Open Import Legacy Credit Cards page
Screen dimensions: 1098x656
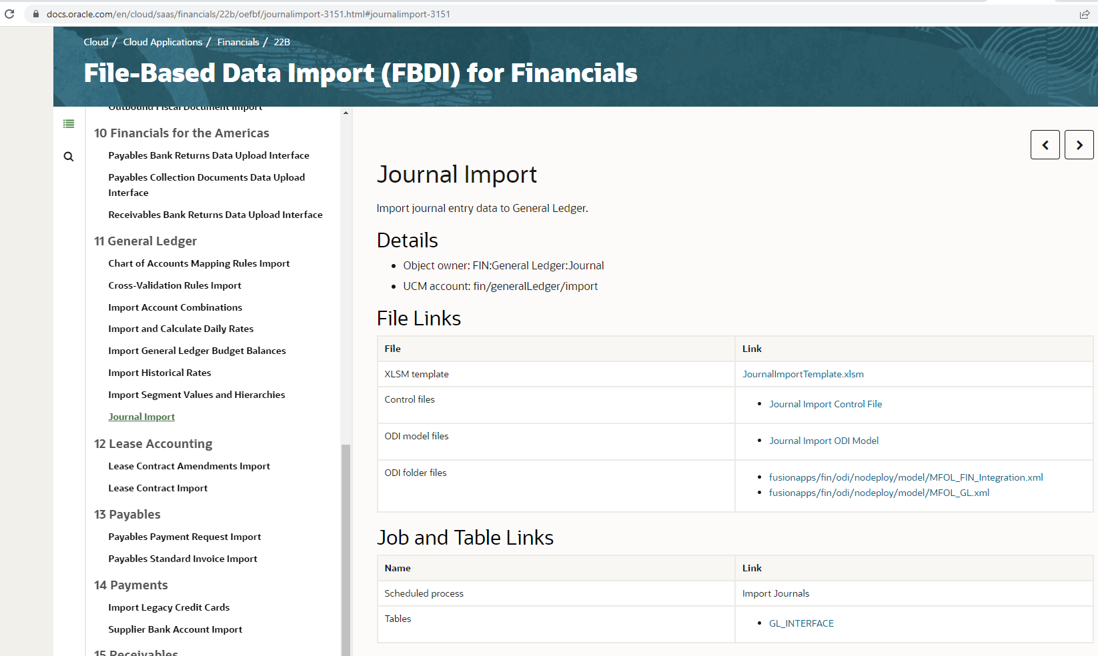point(169,607)
